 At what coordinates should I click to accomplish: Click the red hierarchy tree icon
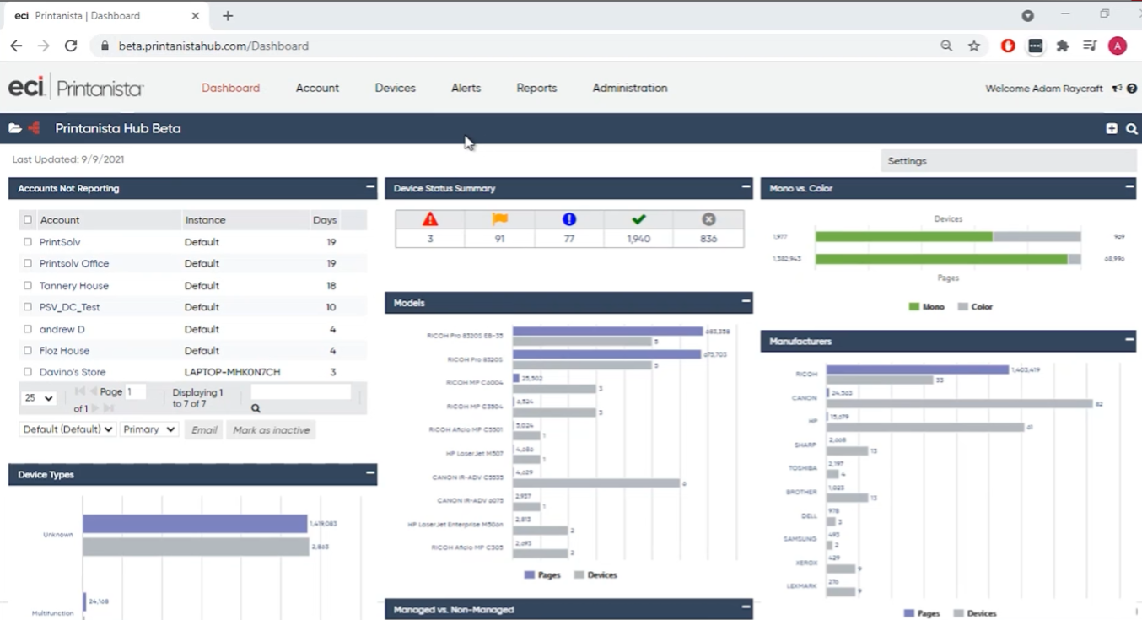(35, 128)
